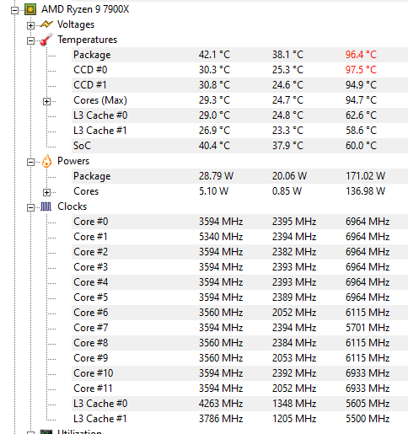Select the Powers tree label
408x434 pixels.
pyautogui.click(x=73, y=161)
